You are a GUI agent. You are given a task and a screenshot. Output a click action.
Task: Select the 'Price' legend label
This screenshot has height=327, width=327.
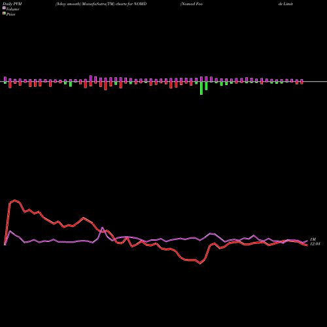(10, 14)
